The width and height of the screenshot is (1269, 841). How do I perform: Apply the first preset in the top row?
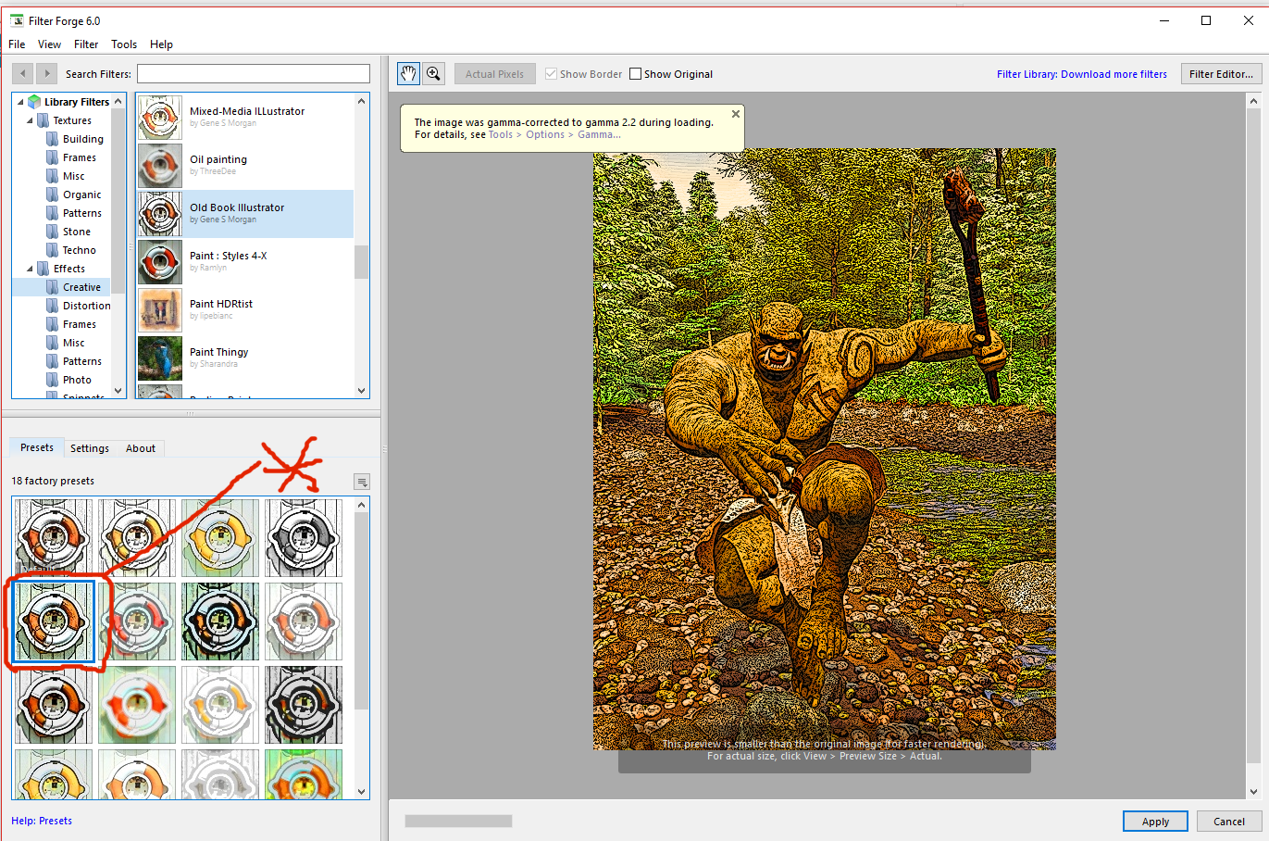[54, 538]
